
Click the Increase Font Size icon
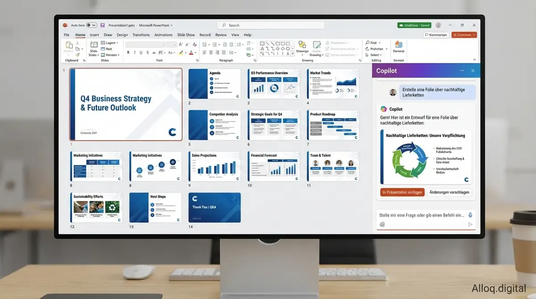pos(181,44)
